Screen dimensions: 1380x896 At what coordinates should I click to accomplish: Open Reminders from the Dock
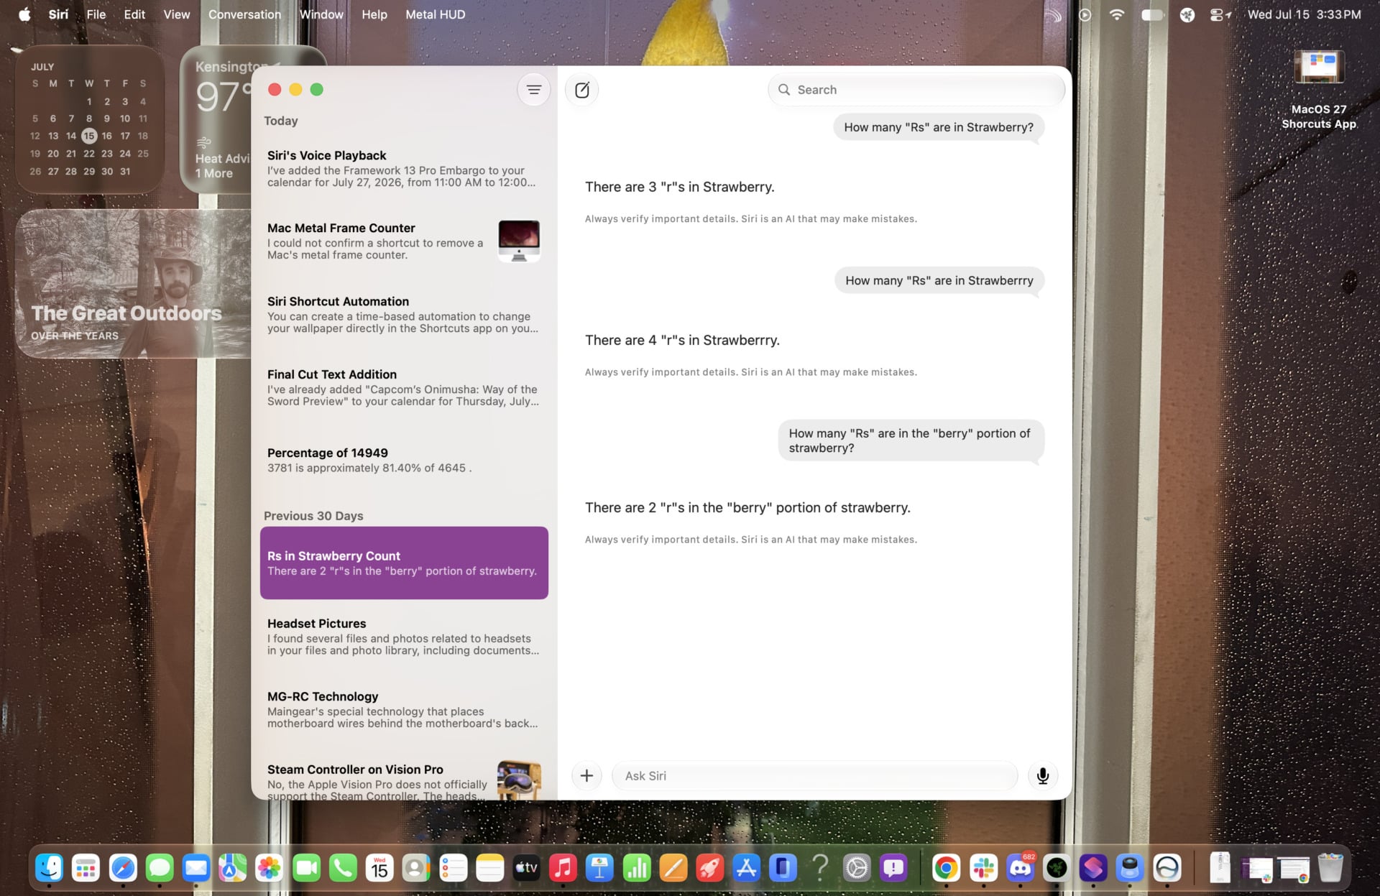pos(453,868)
